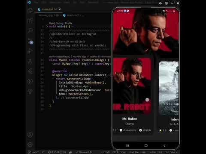The image size is (206, 154).
Task: Click Unsaved: 0 in the status bar
Action: click(84, 152)
